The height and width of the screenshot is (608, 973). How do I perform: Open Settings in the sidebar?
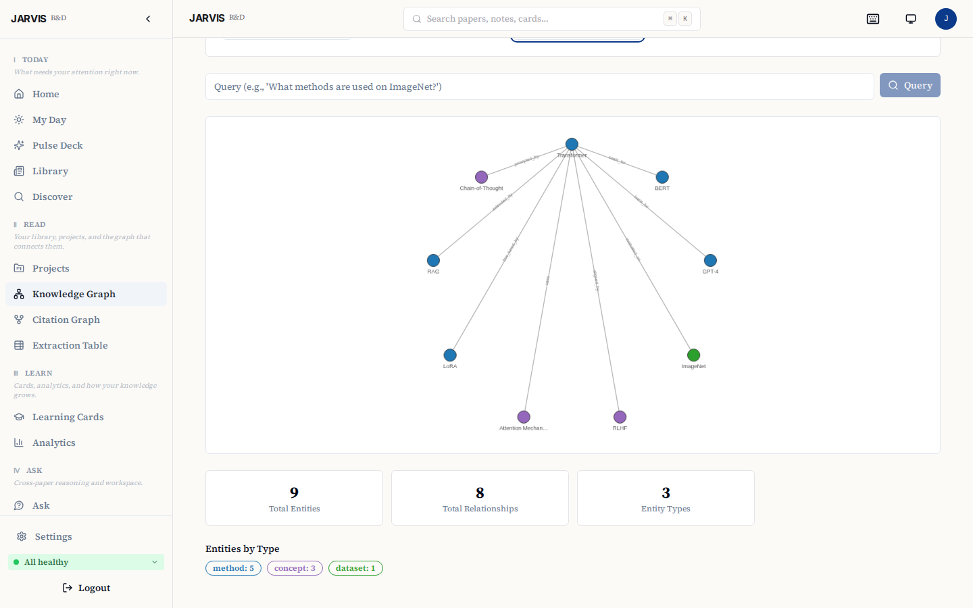tap(86, 536)
